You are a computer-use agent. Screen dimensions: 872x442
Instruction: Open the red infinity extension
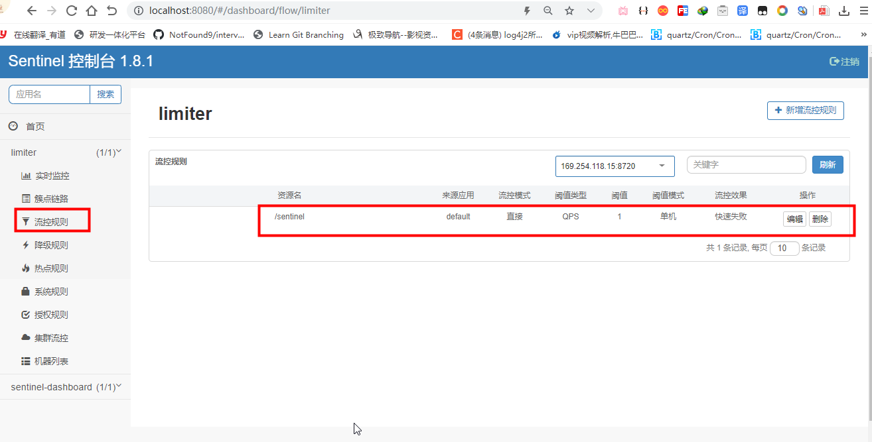662,11
